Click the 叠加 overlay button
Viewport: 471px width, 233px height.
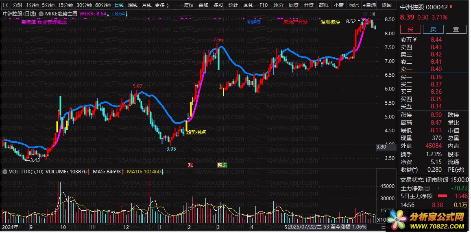203,5
